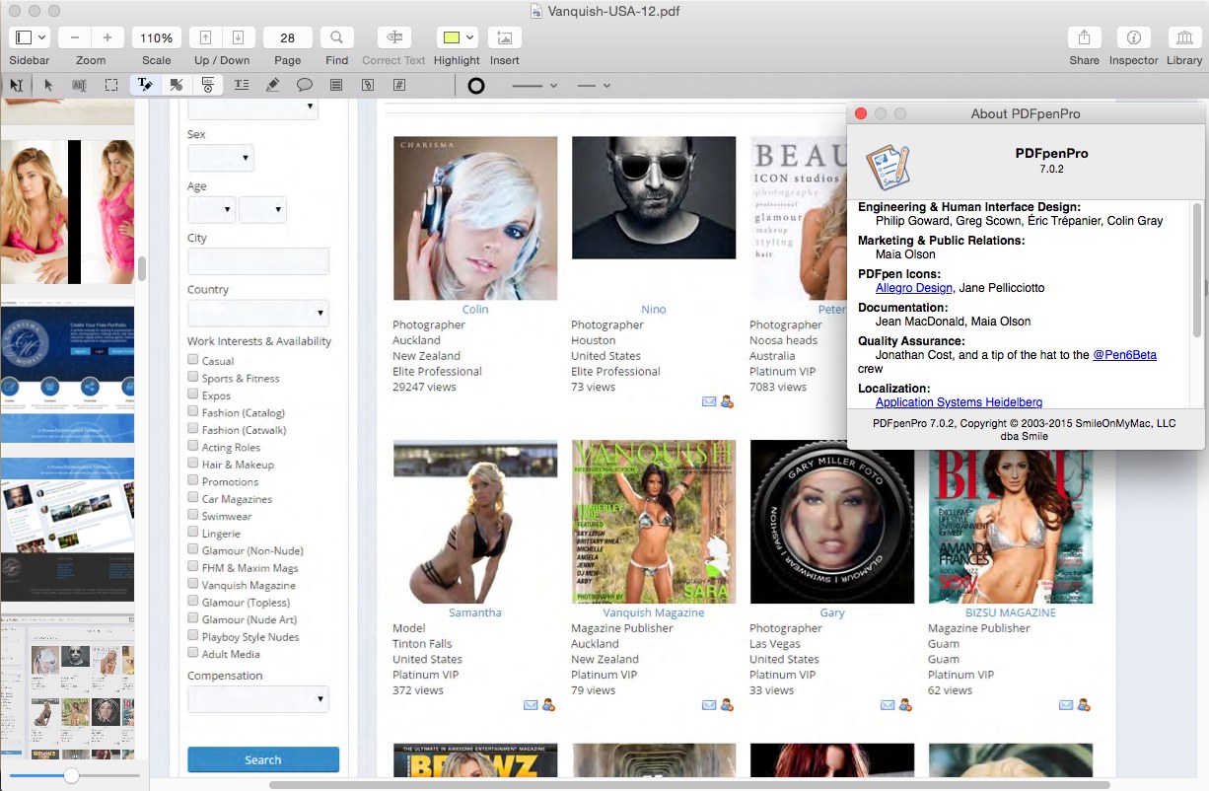
Task: Select the arrow Edit tool
Action: point(47,85)
